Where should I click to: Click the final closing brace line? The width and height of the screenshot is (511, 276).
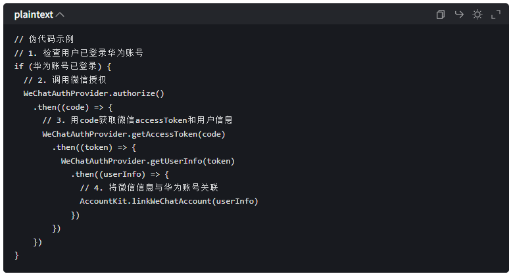click(x=17, y=255)
